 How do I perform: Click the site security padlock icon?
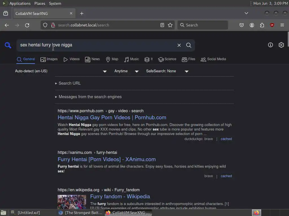pyautogui.click(x=53, y=25)
